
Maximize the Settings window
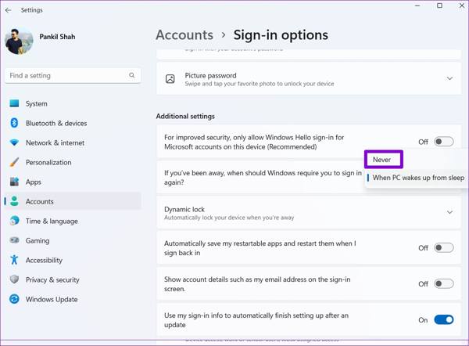[439, 5]
